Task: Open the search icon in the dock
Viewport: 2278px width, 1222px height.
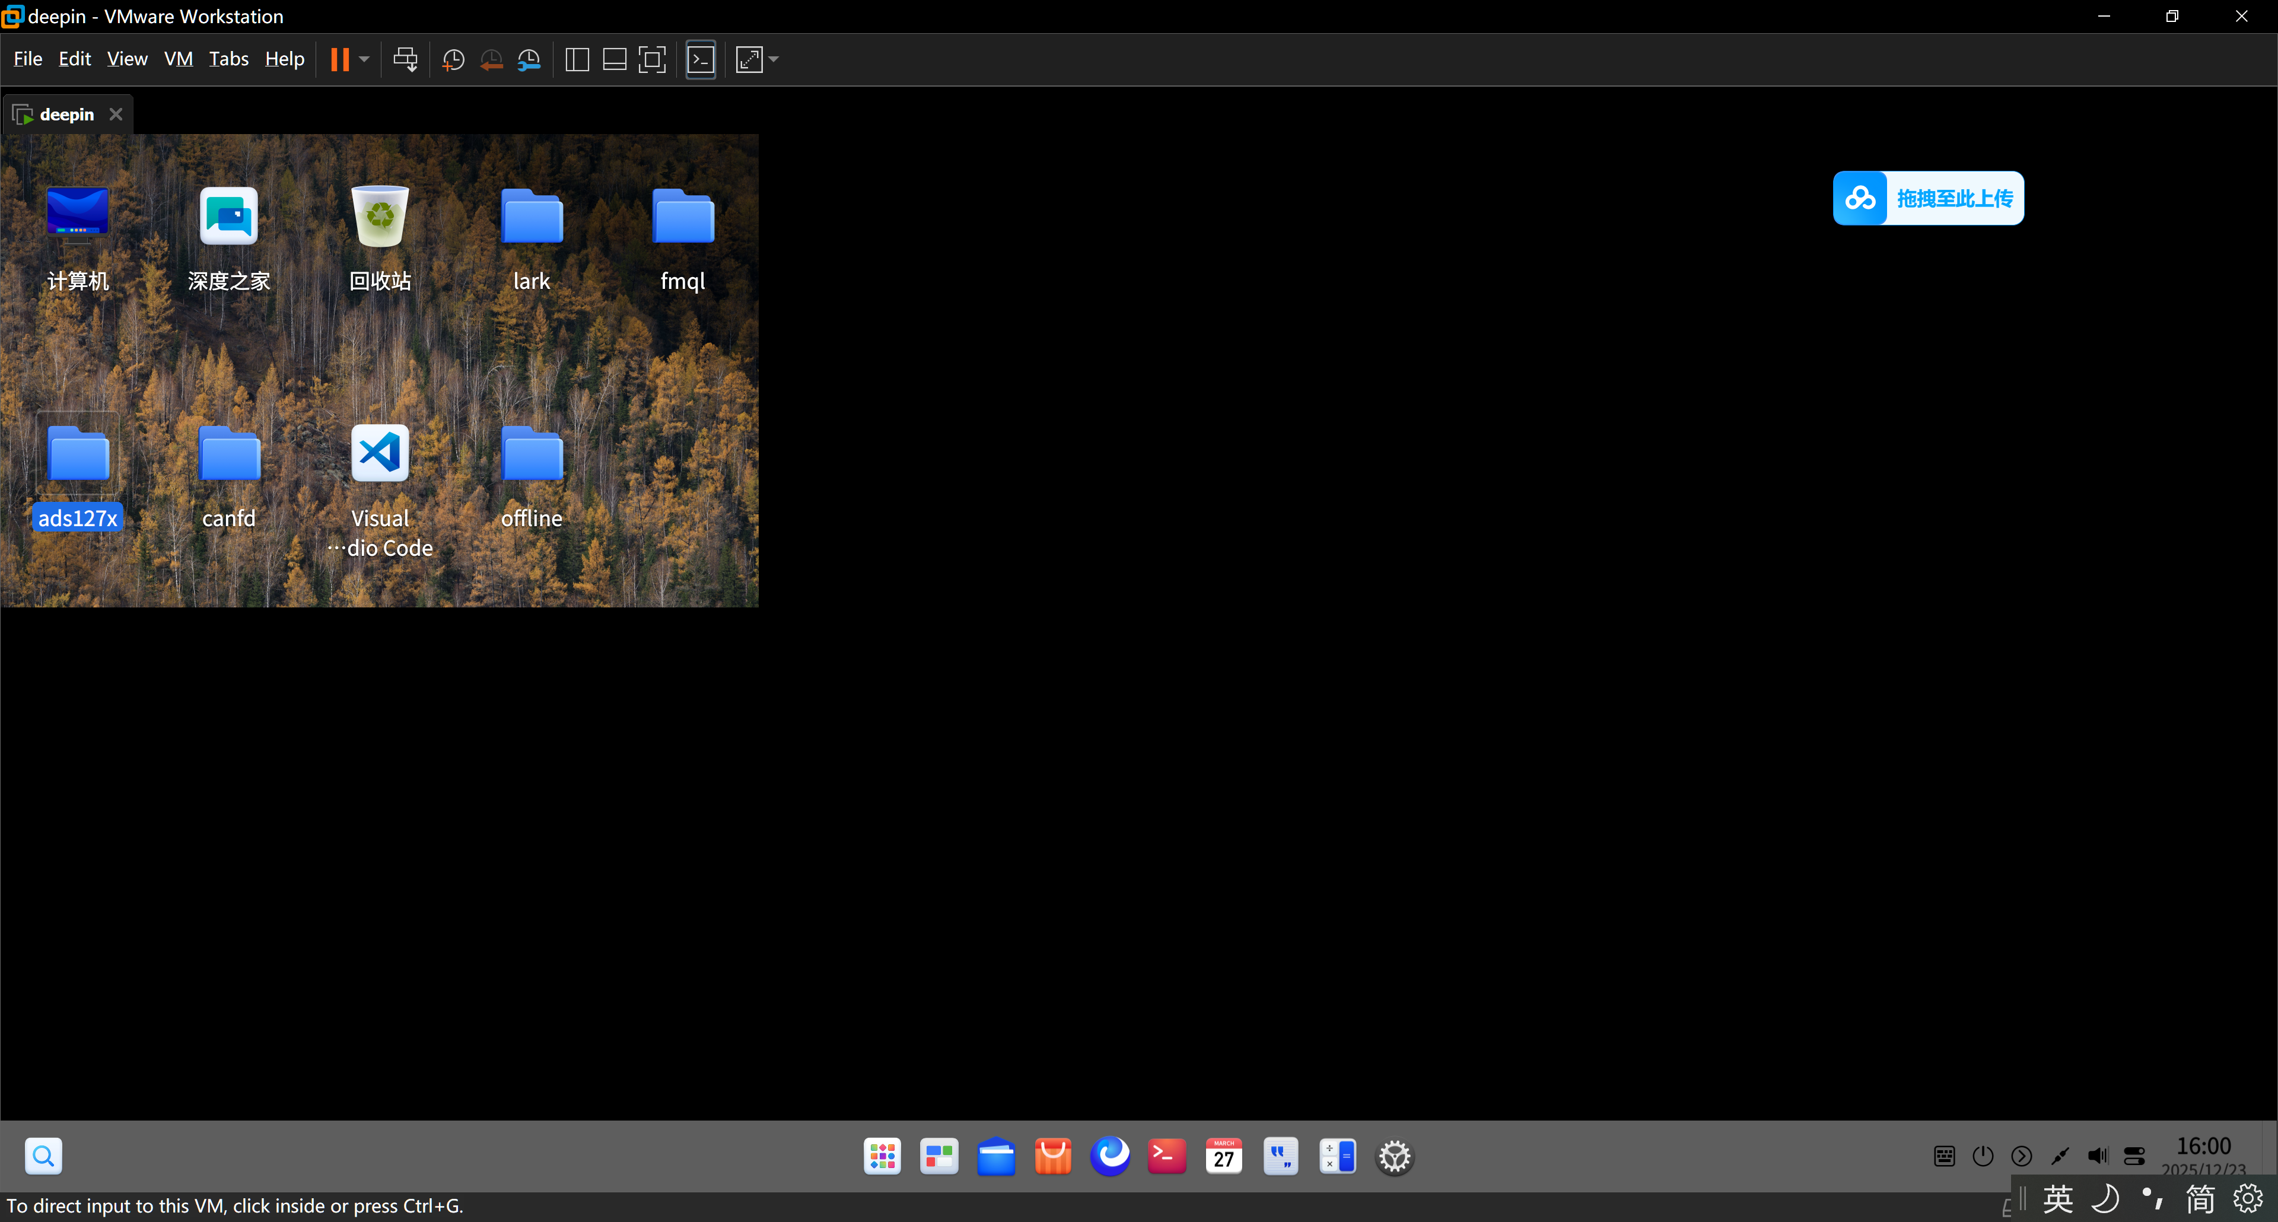Action: 43,1156
